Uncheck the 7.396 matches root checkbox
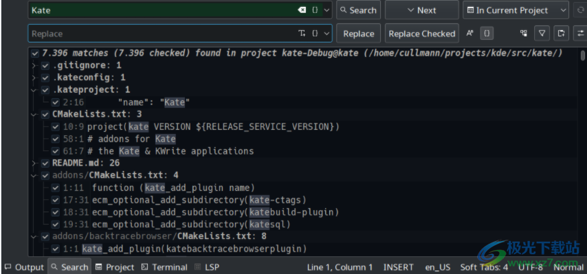The height and width of the screenshot is (274, 587). (x=35, y=54)
